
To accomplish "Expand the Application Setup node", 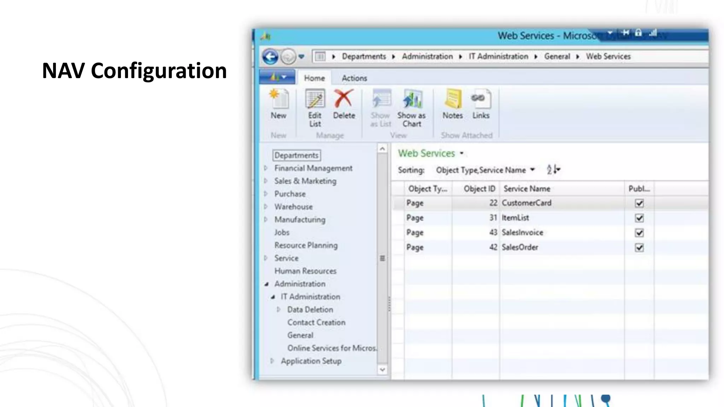I will coord(272,361).
